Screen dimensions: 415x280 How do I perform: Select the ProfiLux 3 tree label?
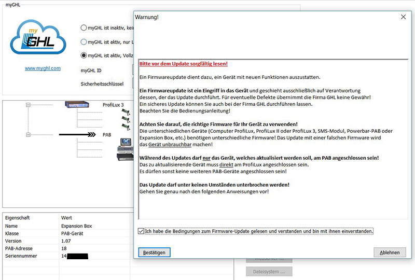[113, 105]
